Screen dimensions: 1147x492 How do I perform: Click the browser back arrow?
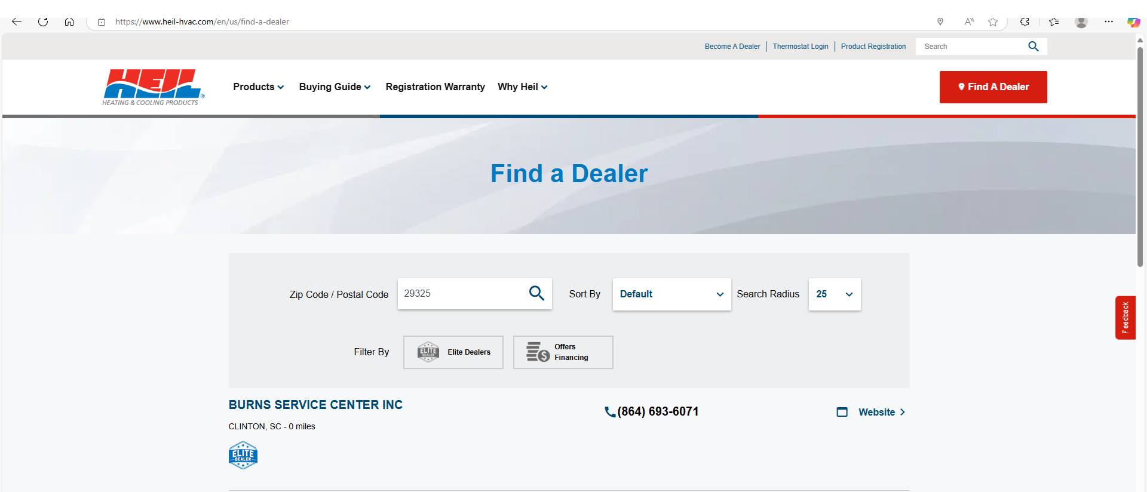17,21
